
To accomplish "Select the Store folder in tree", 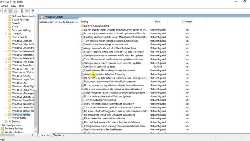I will pos(15,27).
